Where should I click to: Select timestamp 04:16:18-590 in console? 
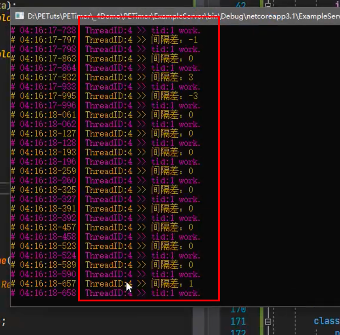click(x=48, y=274)
